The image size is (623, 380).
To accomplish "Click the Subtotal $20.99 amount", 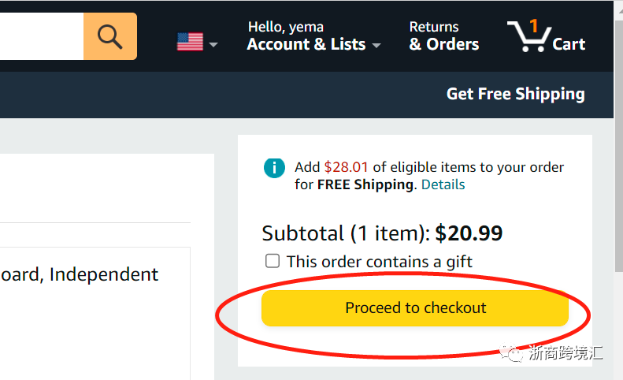I will click(469, 233).
